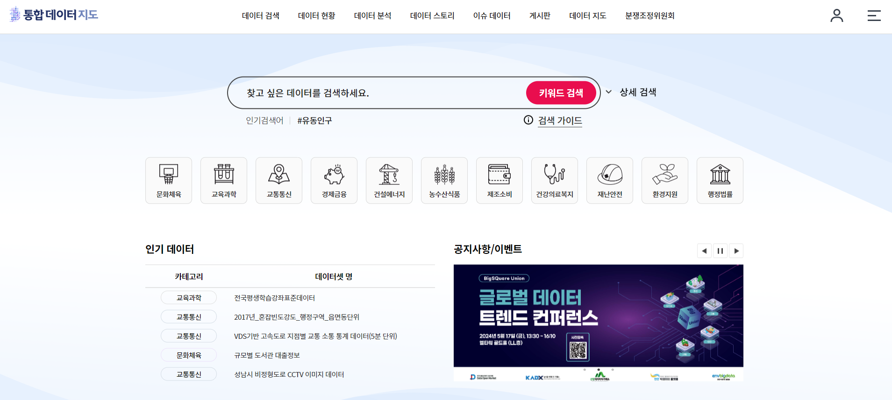The height and width of the screenshot is (400, 892).
Task: Click the info icon beside 검색 가이드
Action: coord(528,120)
